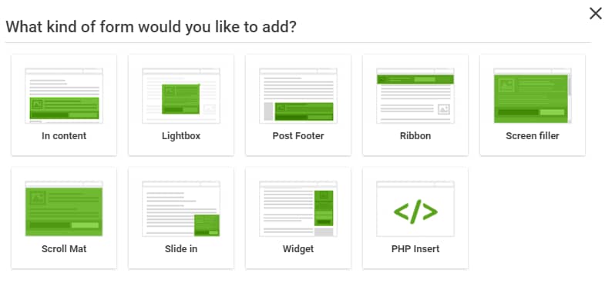Select the "Slide in" text label
This screenshot has height=283, width=605.
(181, 248)
